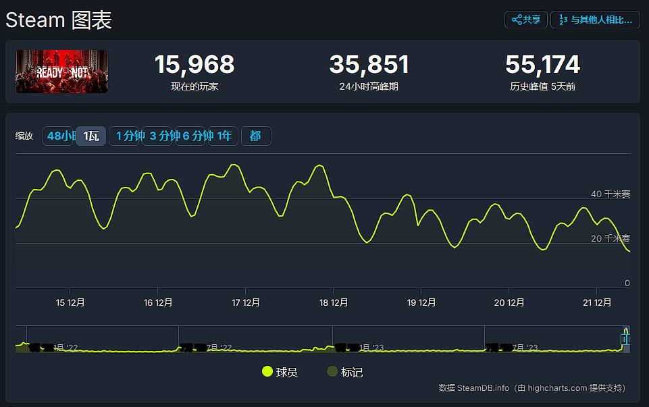Switch to the 3月 chart range
This screenshot has width=649, height=407.
tap(157, 136)
